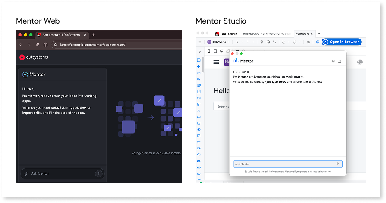Select the Upload widget cloud arrow icon

click(199, 155)
